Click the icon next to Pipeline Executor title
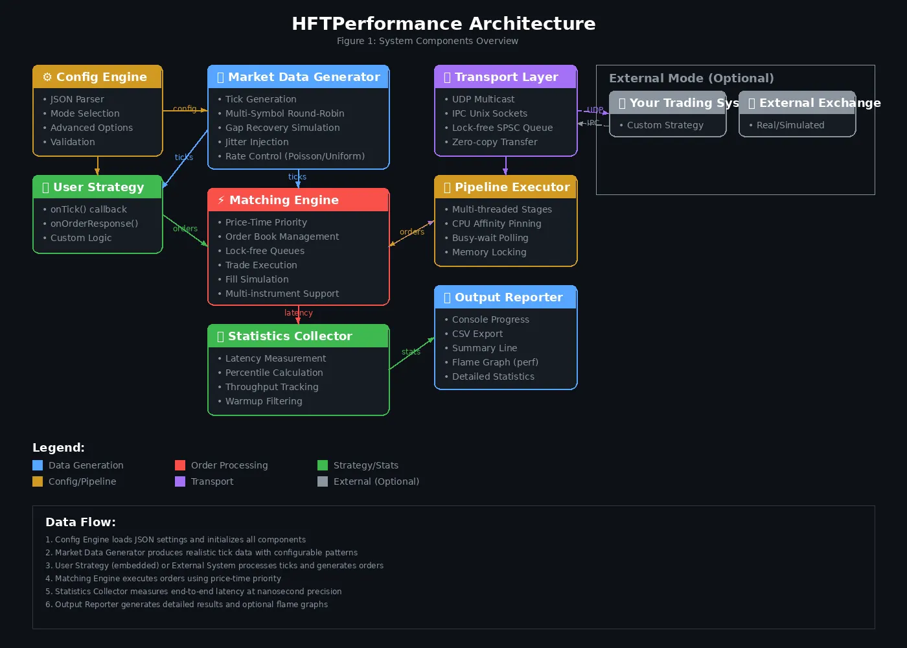Image resolution: width=907 pixels, height=648 pixels. pyautogui.click(x=447, y=187)
